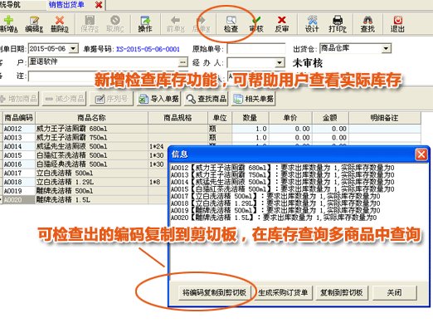Viewport: 433px width, 323px height.
Task: Click the 新增 (add new) toolbar icon
Action: 8,24
